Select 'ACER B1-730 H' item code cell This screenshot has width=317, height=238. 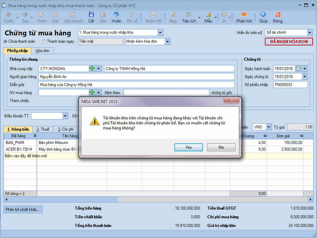tap(20, 149)
